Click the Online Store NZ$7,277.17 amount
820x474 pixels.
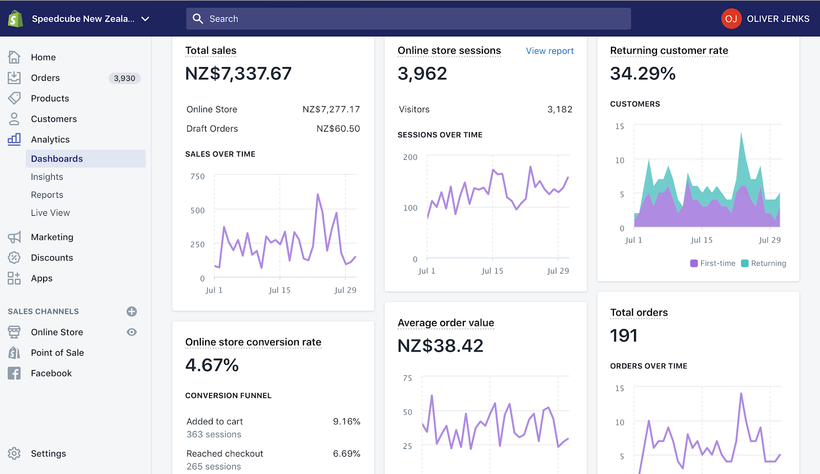[x=331, y=109]
